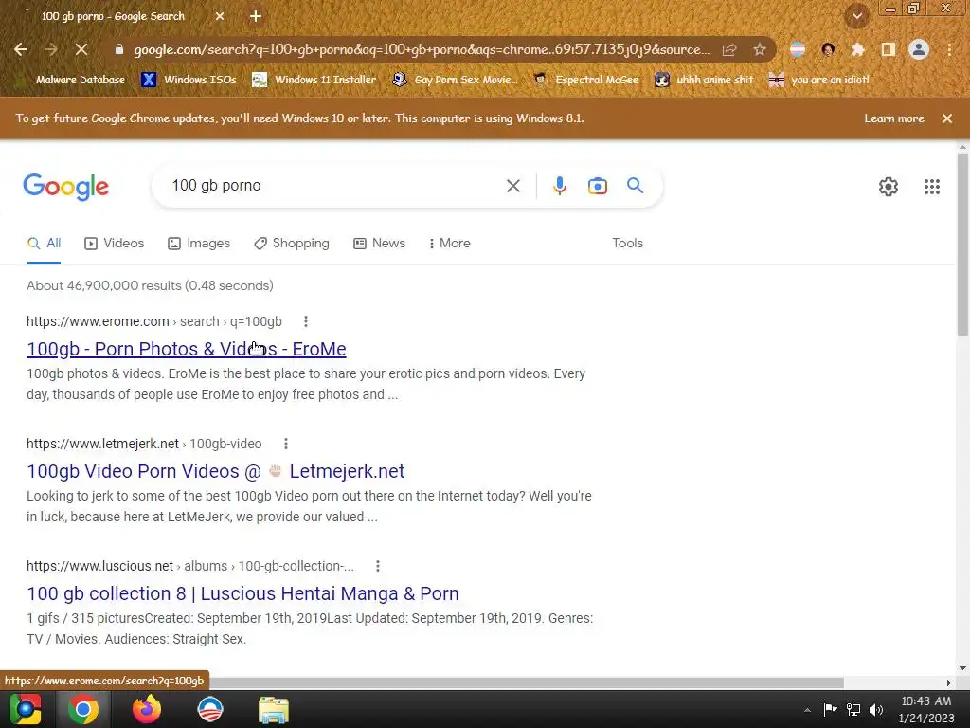Open Google quick settings gear
This screenshot has width=970, height=728.
[x=889, y=187]
